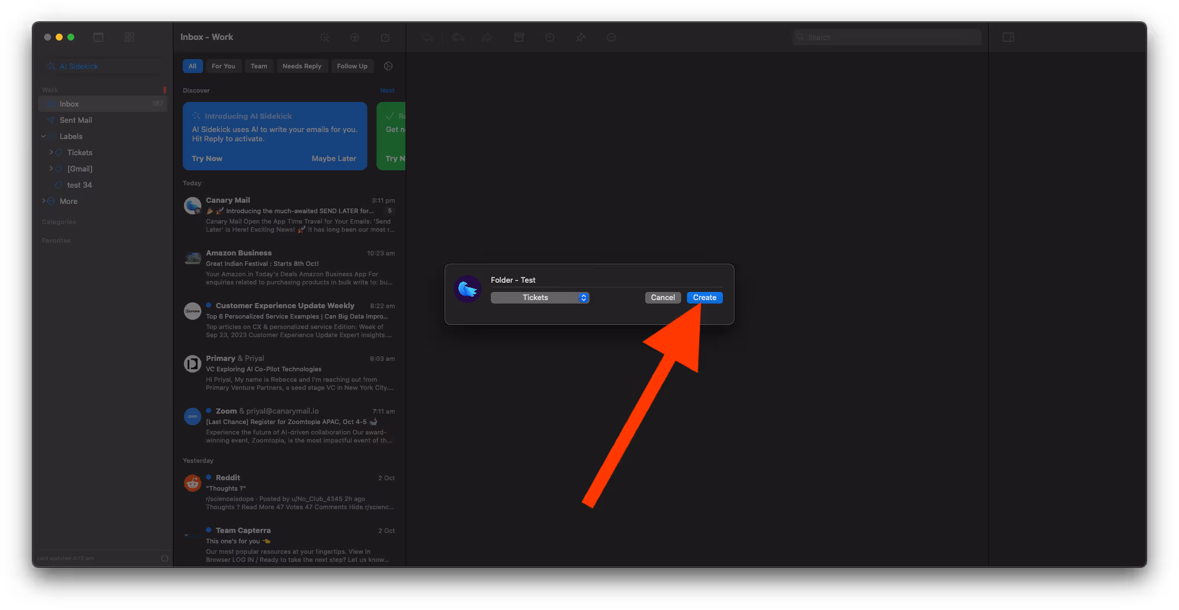Click Maybe Later on AI Sidekick card
This screenshot has height=610, width=1179.
[334, 158]
